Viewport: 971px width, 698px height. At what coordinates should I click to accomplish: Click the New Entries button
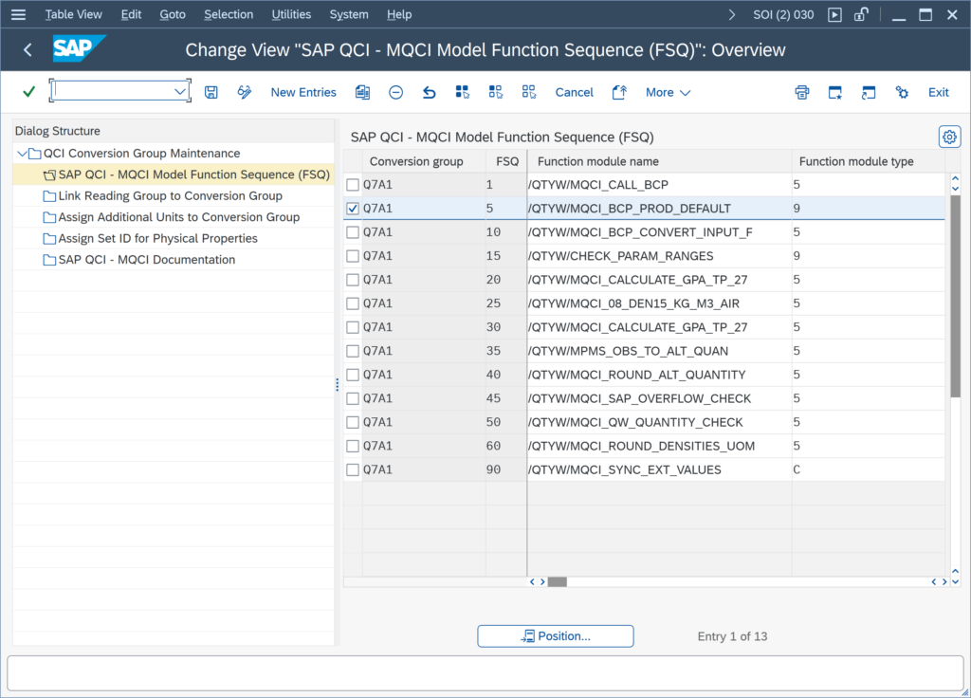[303, 92]
